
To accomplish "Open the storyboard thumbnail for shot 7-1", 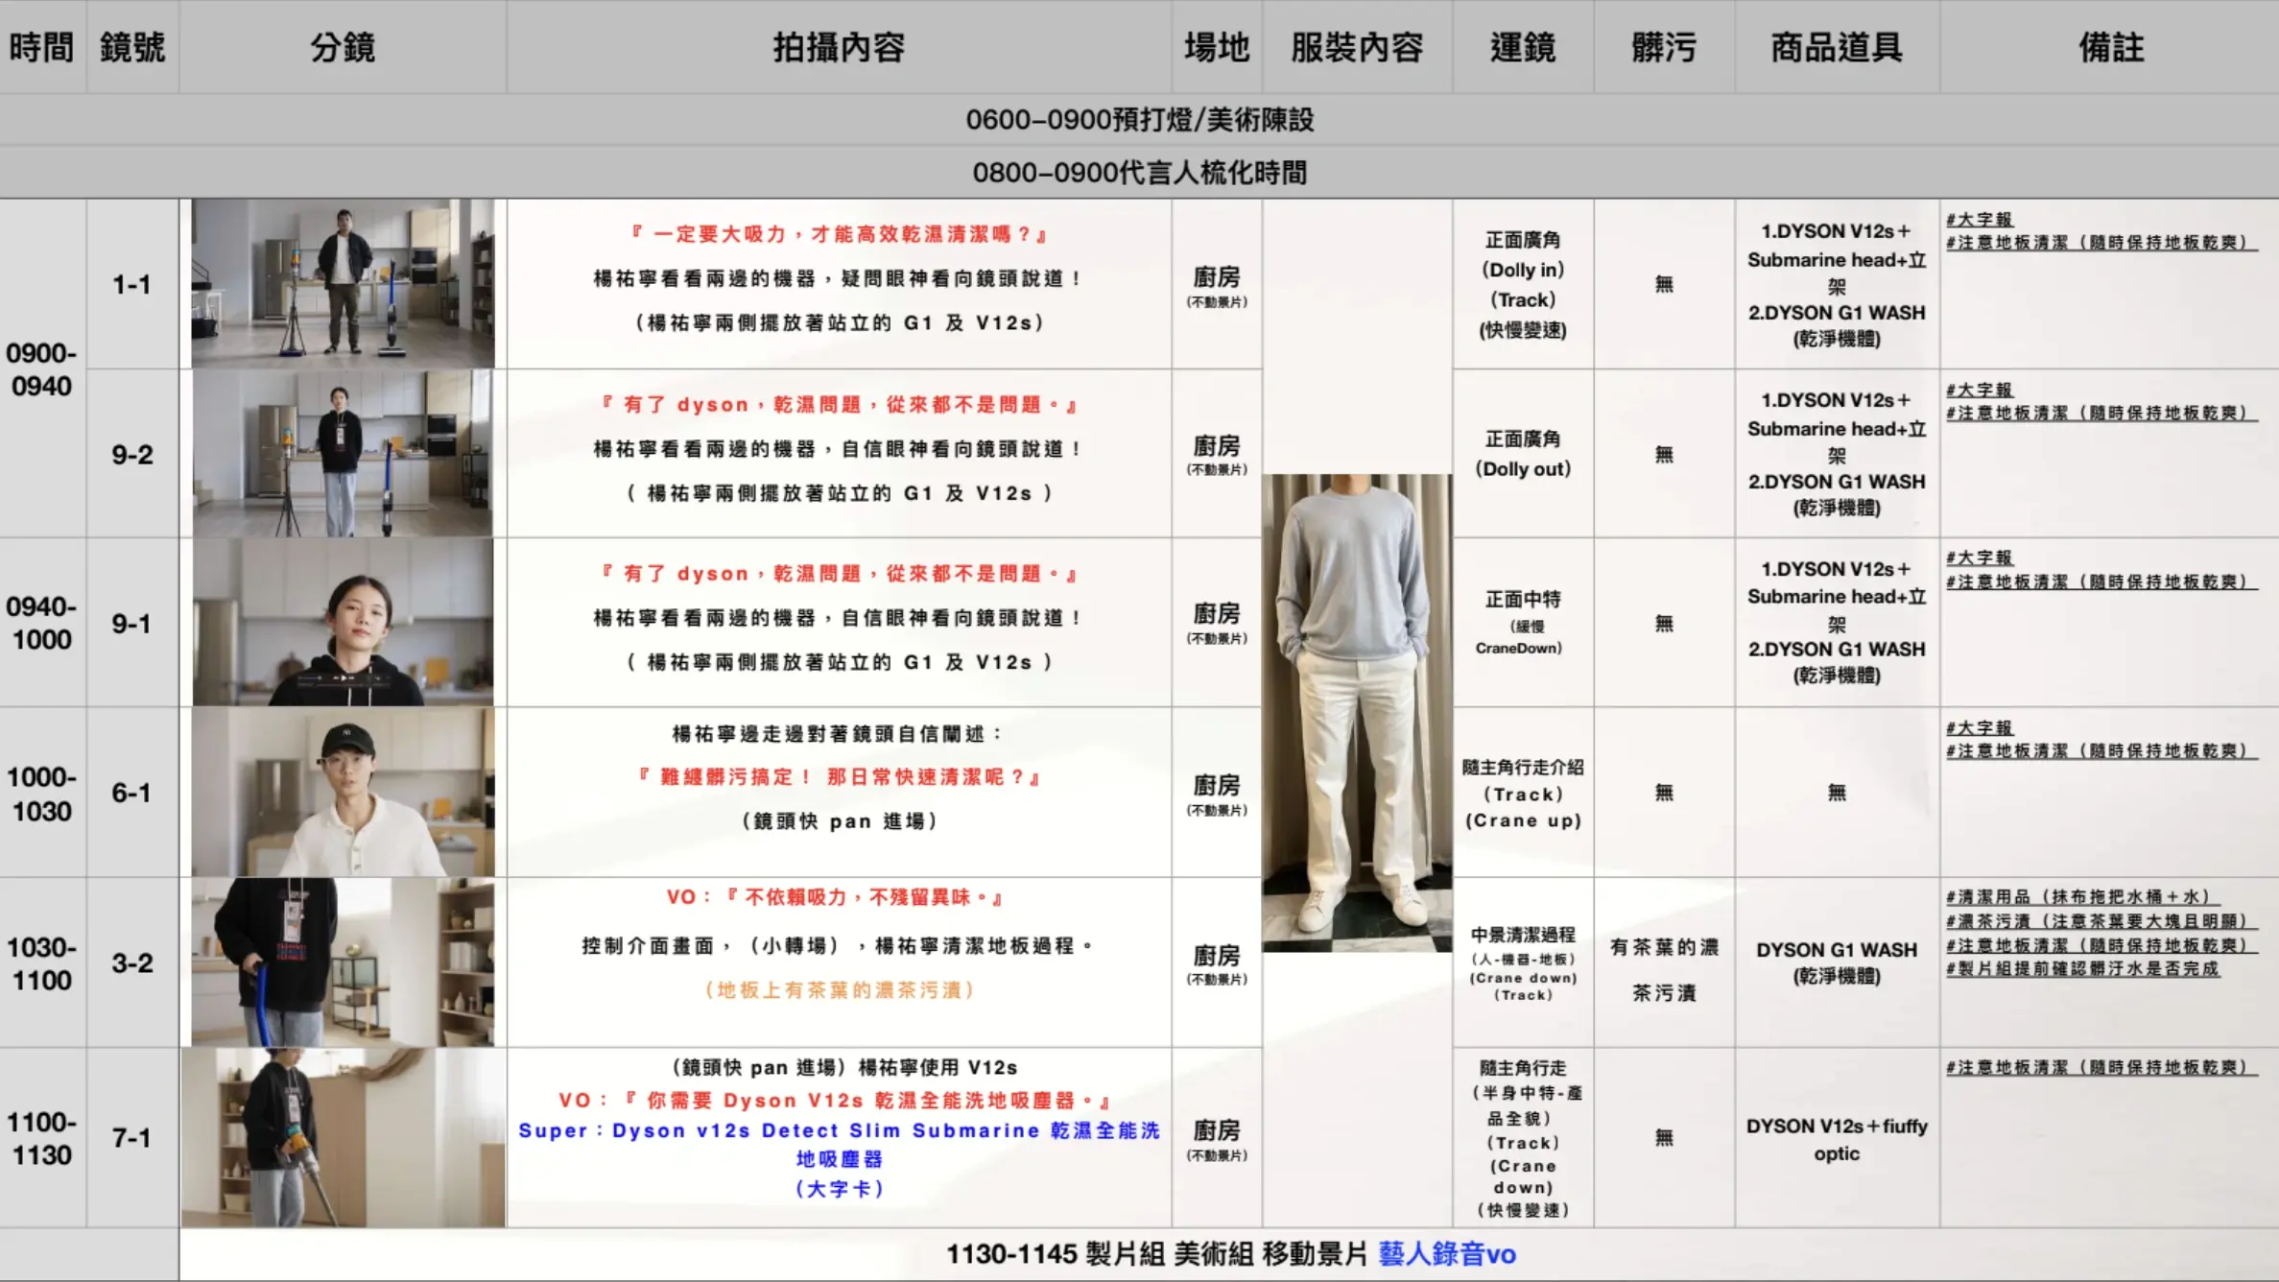I will pyautogui.click(x=343, y=1137).
